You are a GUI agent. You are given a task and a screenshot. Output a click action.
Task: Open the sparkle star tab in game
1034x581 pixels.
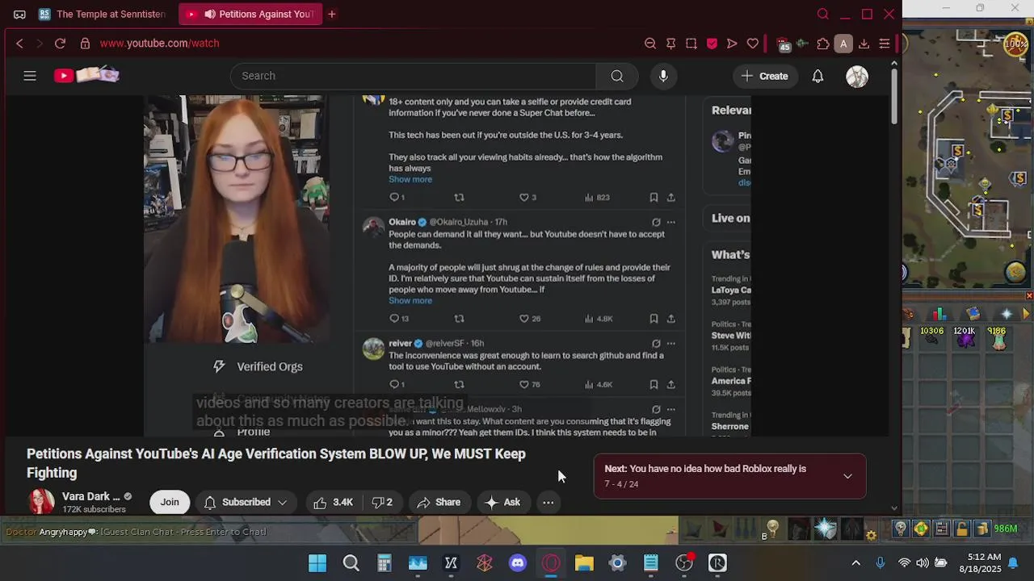1007,314
